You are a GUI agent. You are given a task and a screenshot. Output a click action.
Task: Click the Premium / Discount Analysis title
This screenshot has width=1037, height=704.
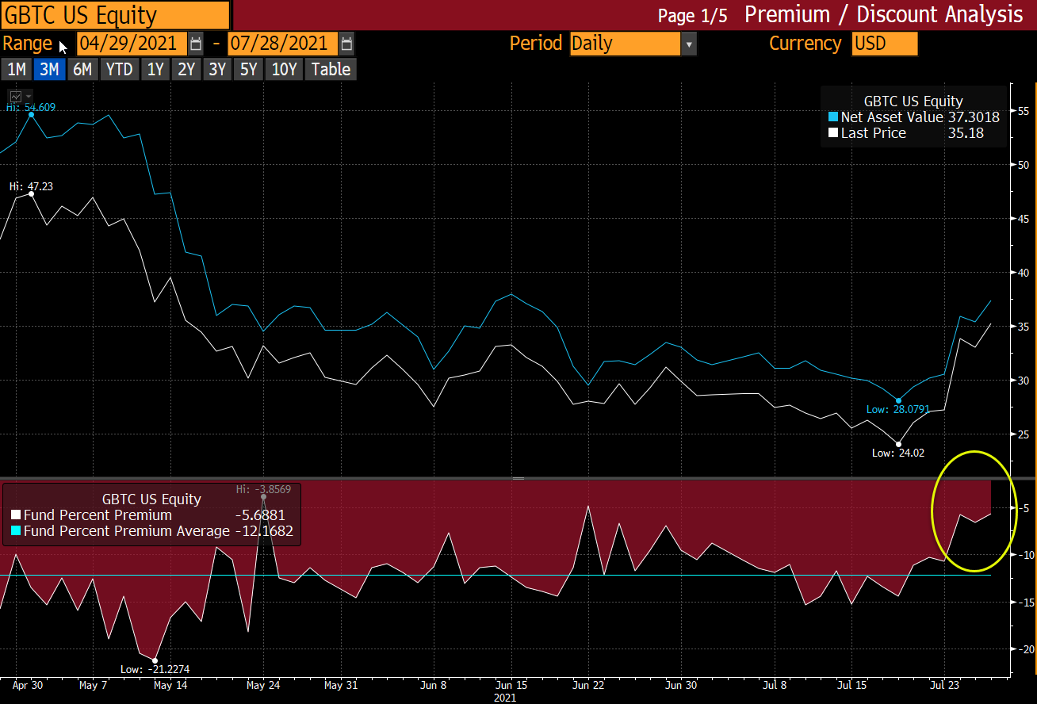(x=884, y=14)
